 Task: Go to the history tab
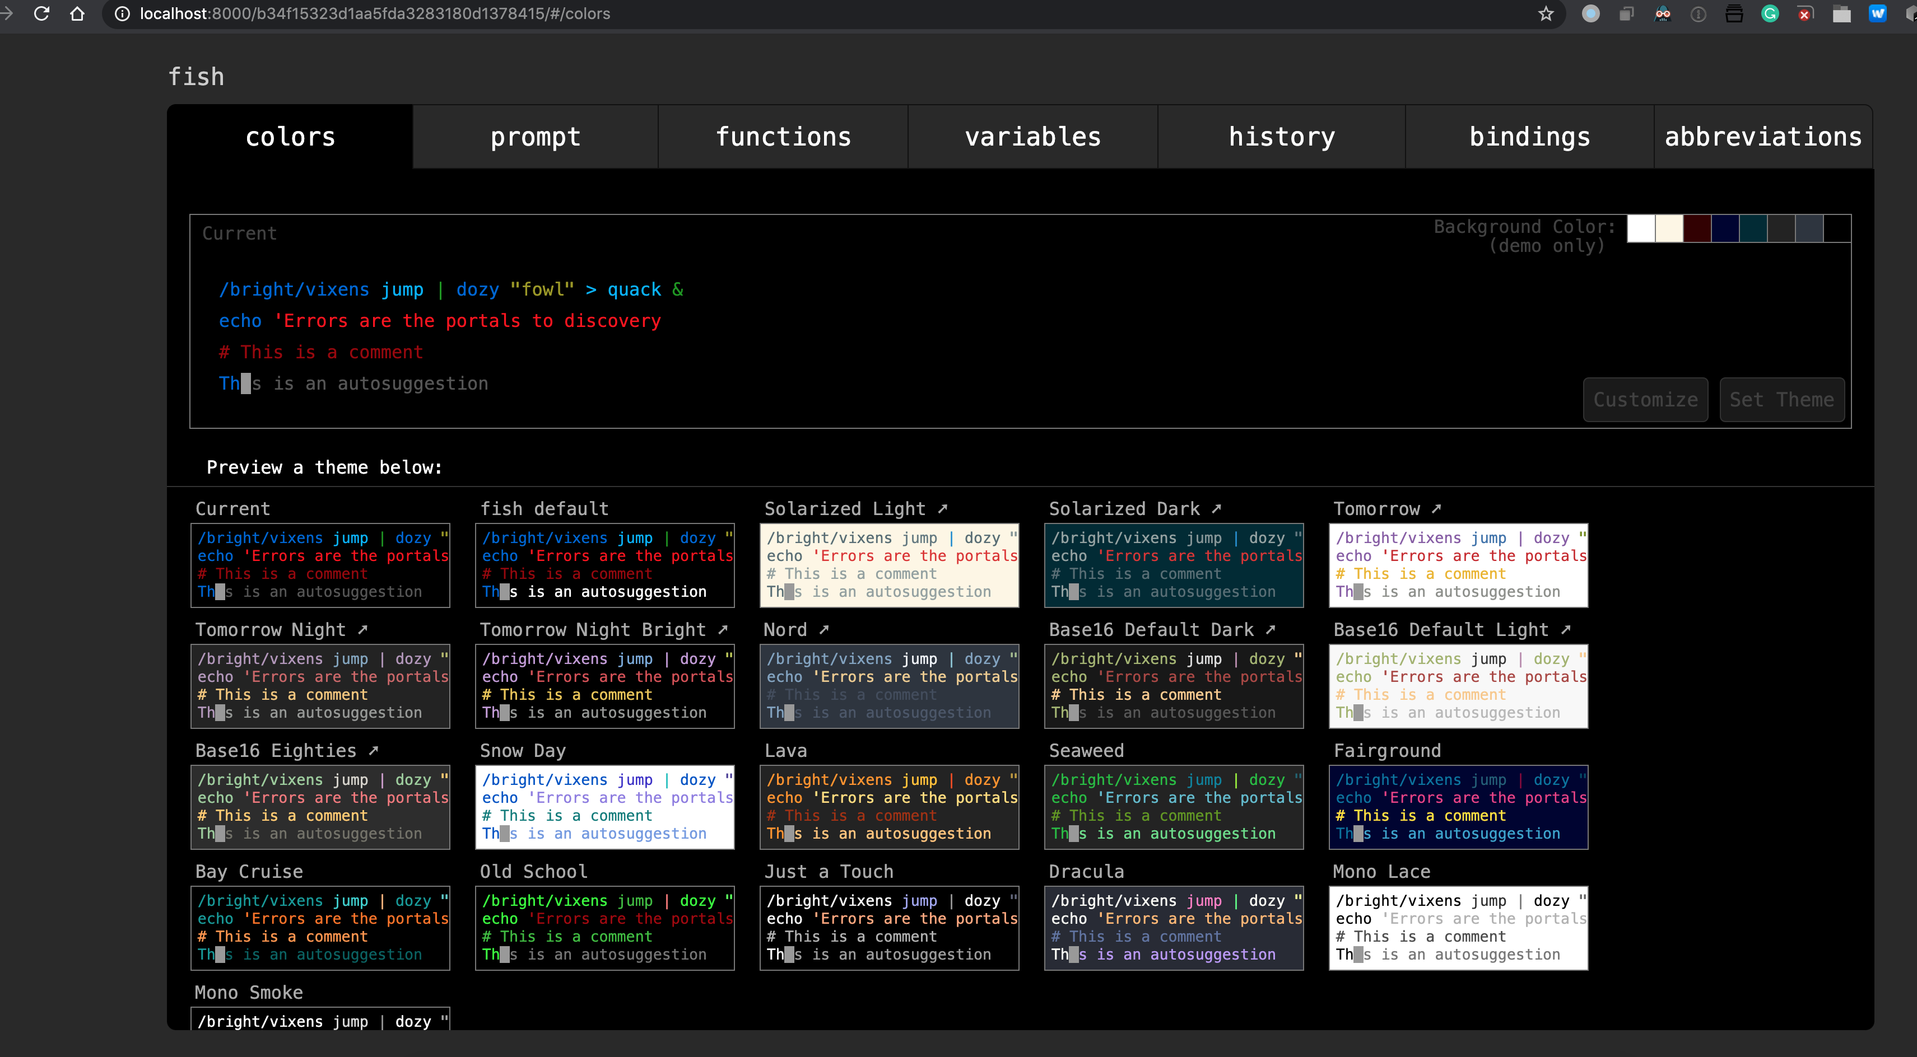pyautogui.click(x=1282, y=137)
